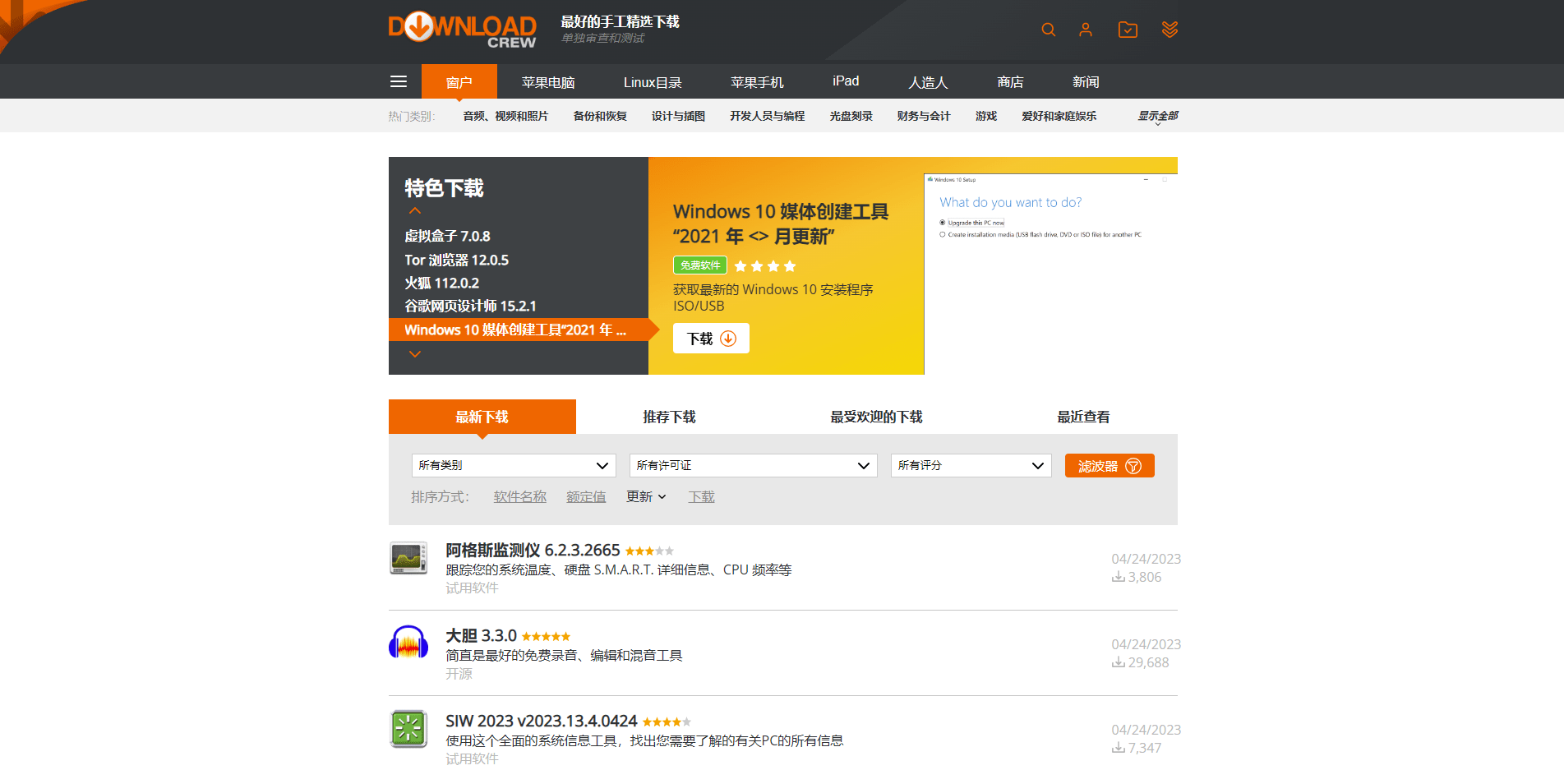
Task: Click the 滤波器 filter button
Action: [1110, 466]
